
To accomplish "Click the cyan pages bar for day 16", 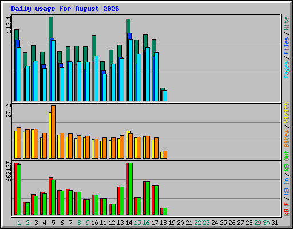I will (x=148, y=74).
